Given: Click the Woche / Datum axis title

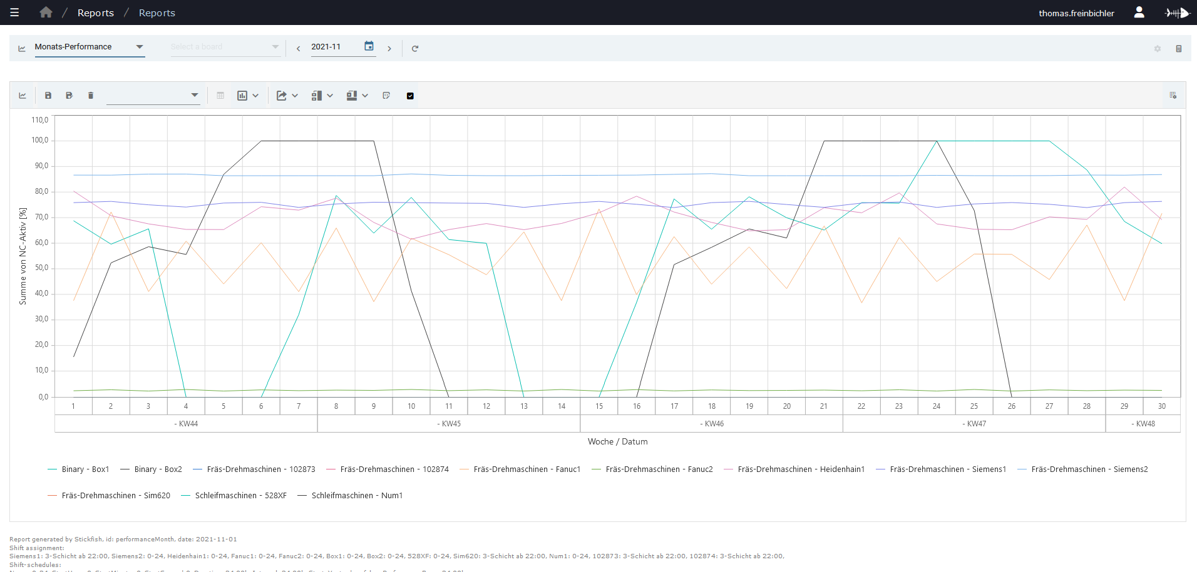Looking at the screenshot, I should pyautogui.click(x=618, y=441).
